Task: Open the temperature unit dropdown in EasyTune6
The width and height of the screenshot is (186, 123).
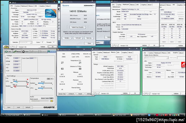Action: tap(50, 79)
